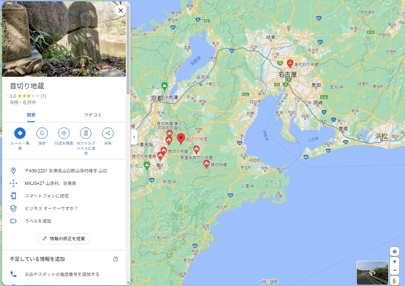
Task: Click the green mountain marker near 岩橋山
Action: pos(147,166)
